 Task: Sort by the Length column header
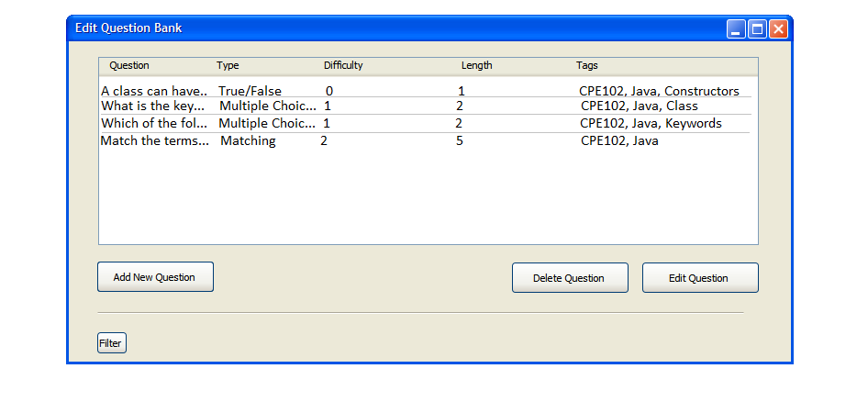476,66
